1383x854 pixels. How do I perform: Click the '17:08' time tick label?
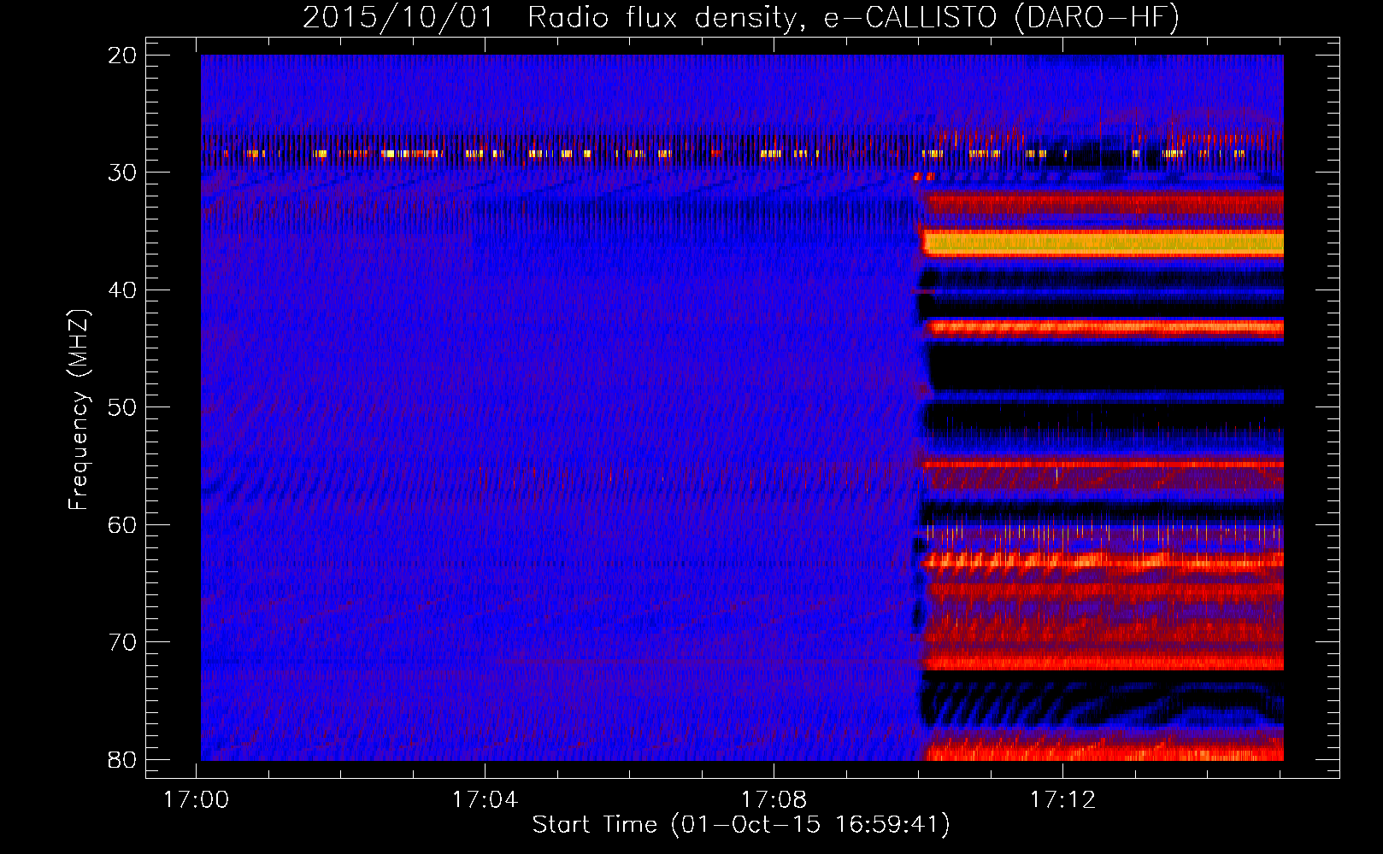pyautogui.click(x=774, y=800)
